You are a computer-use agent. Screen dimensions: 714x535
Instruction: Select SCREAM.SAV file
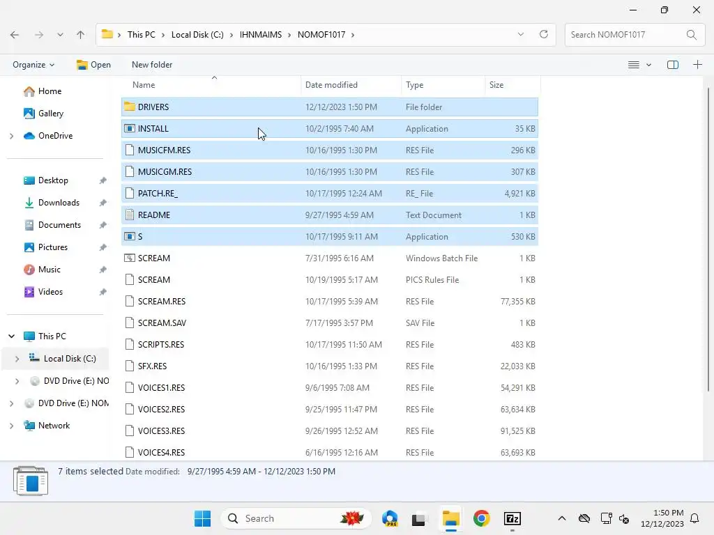(x=330, y=323)
